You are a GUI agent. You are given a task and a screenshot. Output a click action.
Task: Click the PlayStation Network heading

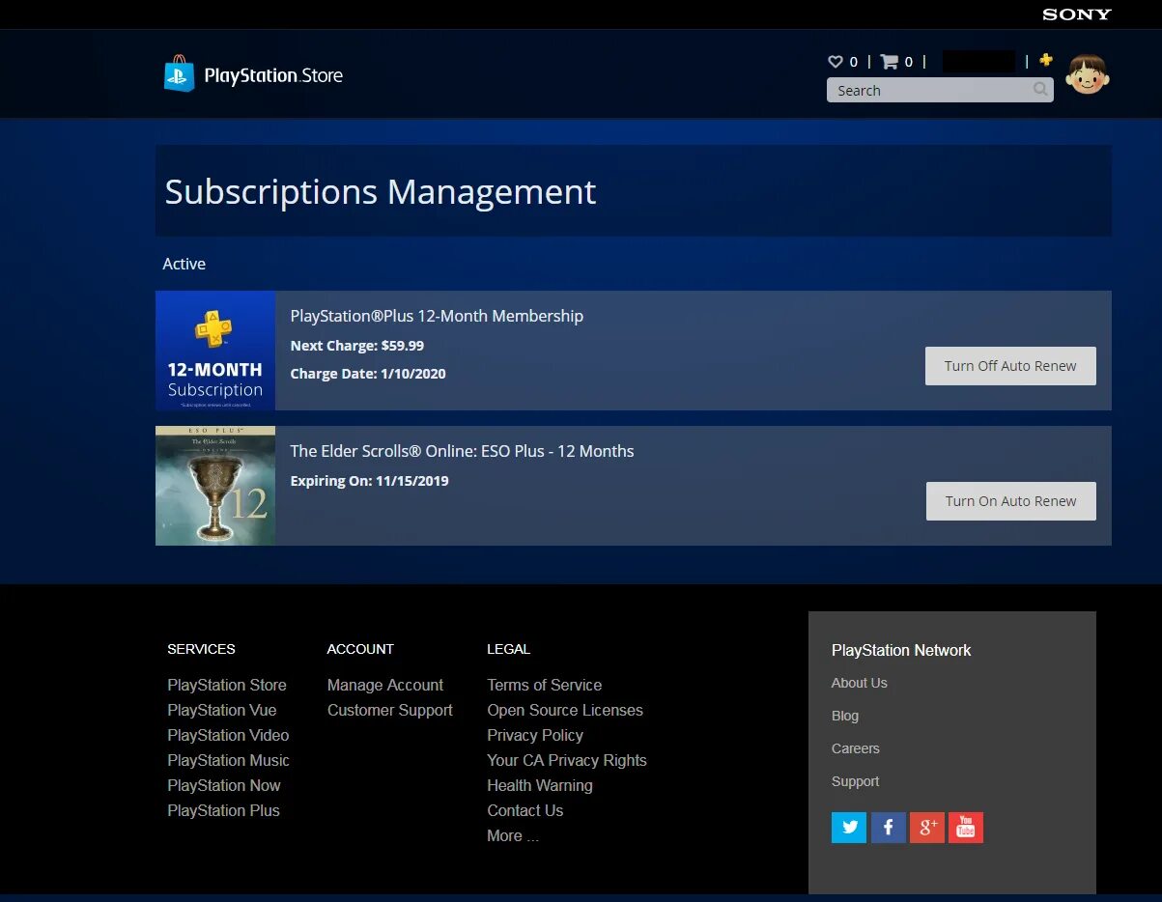[x=901, y=650]
